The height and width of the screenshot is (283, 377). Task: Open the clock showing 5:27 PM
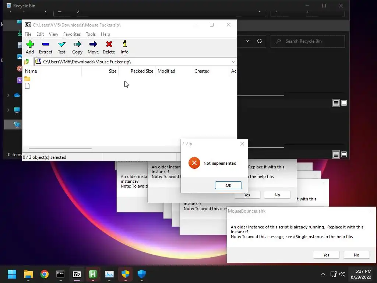pyautogui.click(x=361, y=274)
